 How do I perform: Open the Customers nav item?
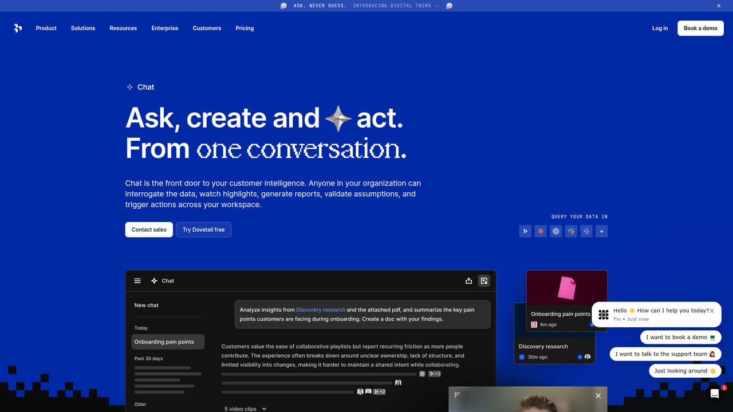click(x=207, y=28)
